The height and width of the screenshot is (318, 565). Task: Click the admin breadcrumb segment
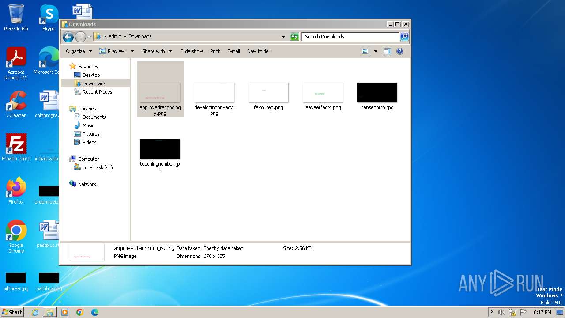[x=115, y=36]
